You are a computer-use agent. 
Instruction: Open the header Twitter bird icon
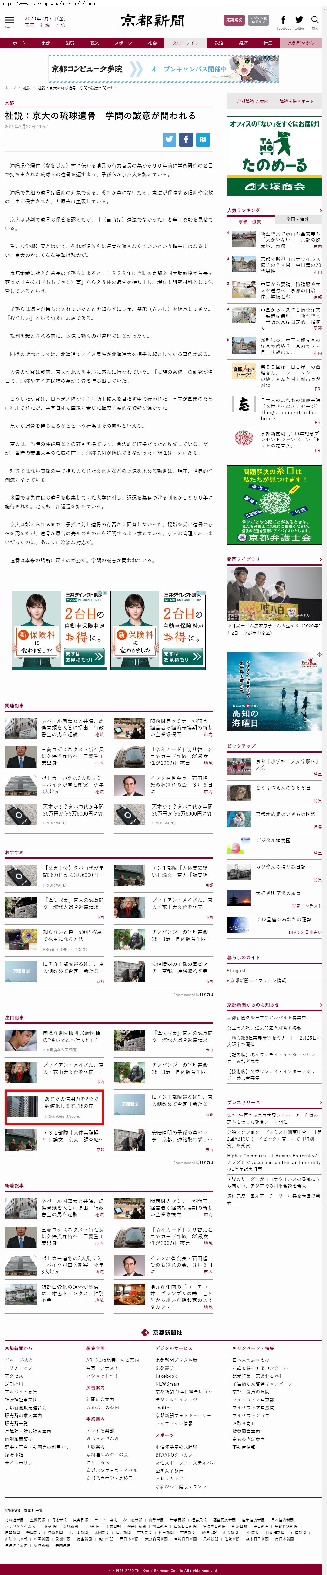click(x=299, y=20)
